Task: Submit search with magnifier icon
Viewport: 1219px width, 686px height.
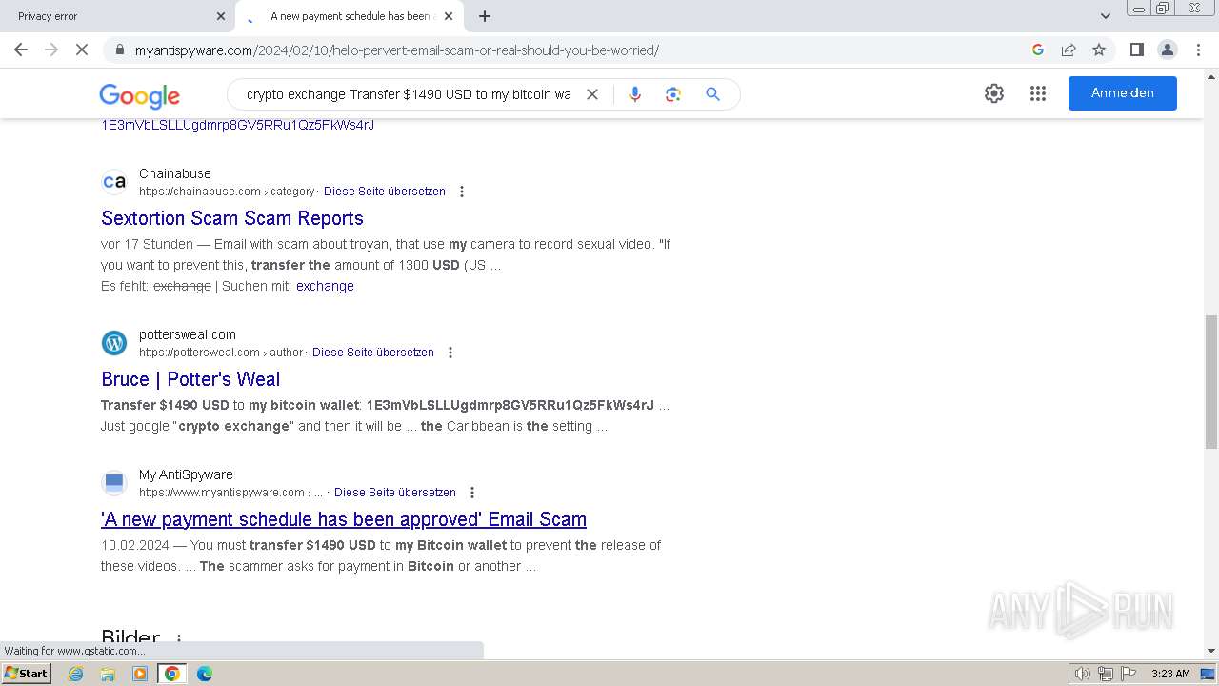Action: click(x=712, y=94)
